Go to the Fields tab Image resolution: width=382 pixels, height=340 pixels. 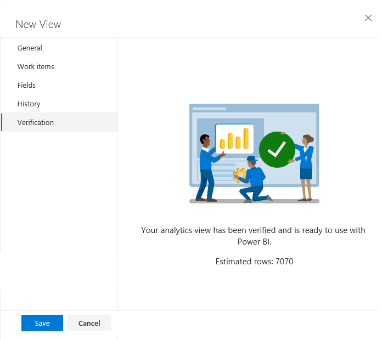(x=59, y=85)
